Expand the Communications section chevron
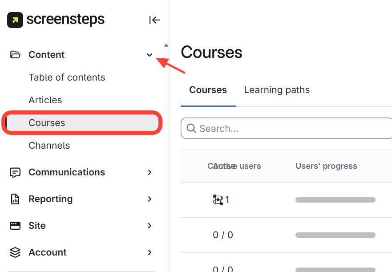Viewport: 392px width, 272px height. 150,172
